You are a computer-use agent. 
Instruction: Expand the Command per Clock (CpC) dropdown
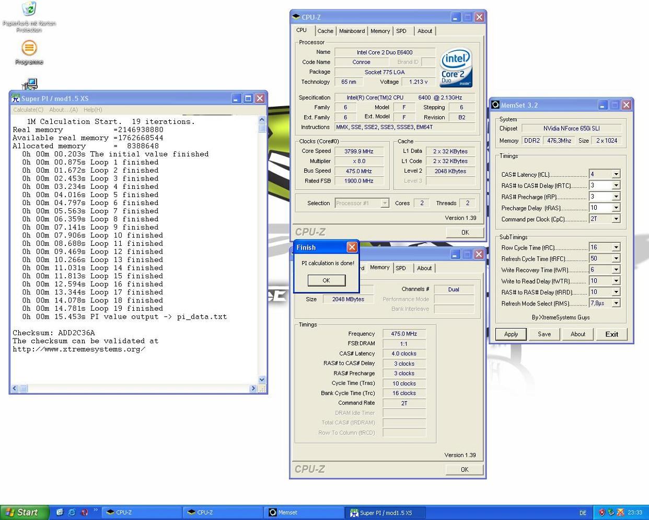coord(616,219)
